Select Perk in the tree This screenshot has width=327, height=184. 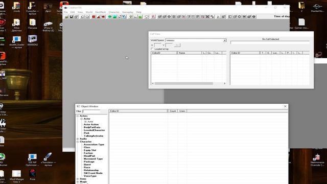coord(86,133)
